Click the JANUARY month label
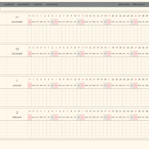The width and height of the screenshot is (149, 149). tap(17, 86)
